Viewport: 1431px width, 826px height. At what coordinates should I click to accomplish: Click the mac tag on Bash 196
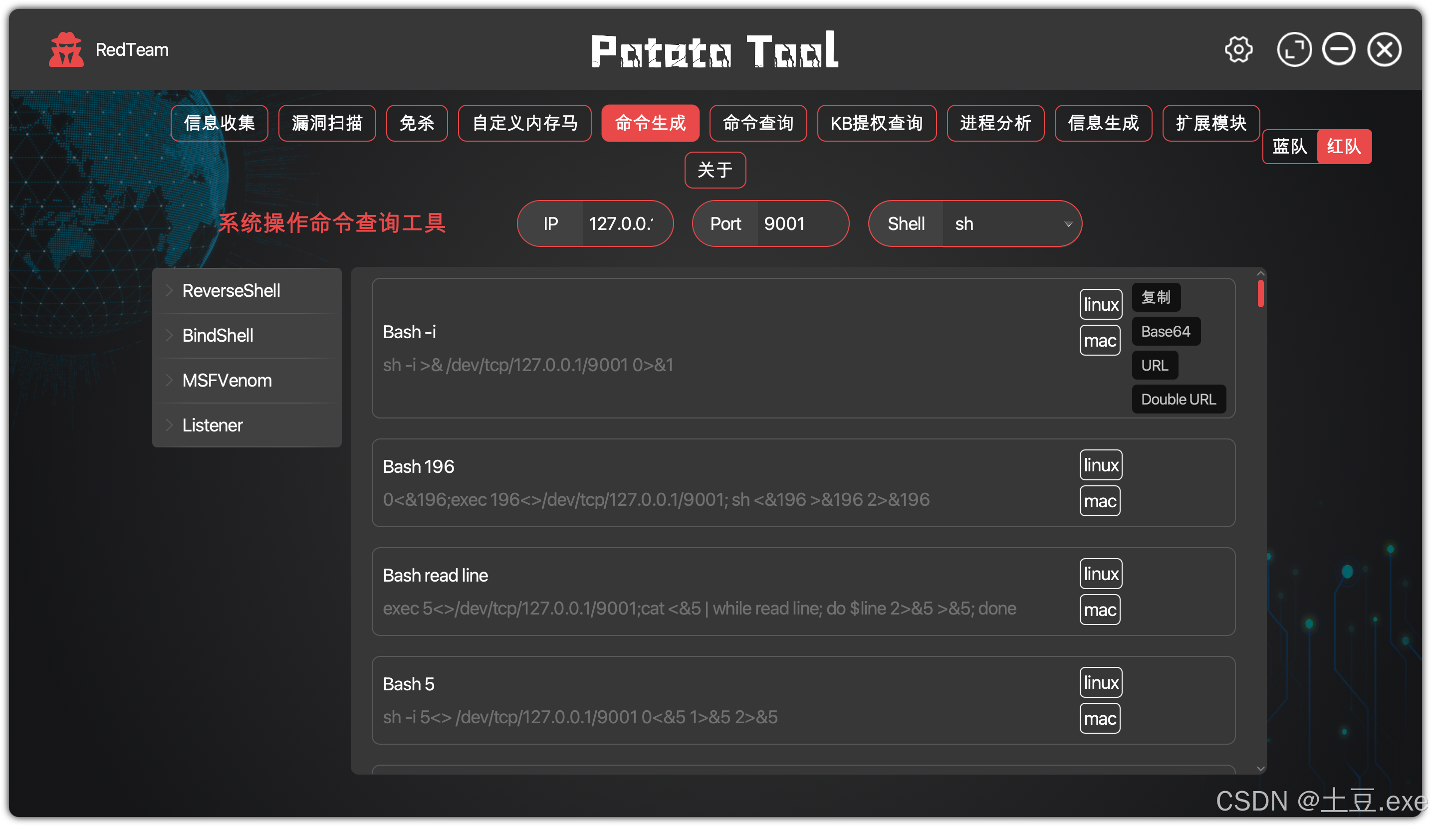tap(1099, 501)
